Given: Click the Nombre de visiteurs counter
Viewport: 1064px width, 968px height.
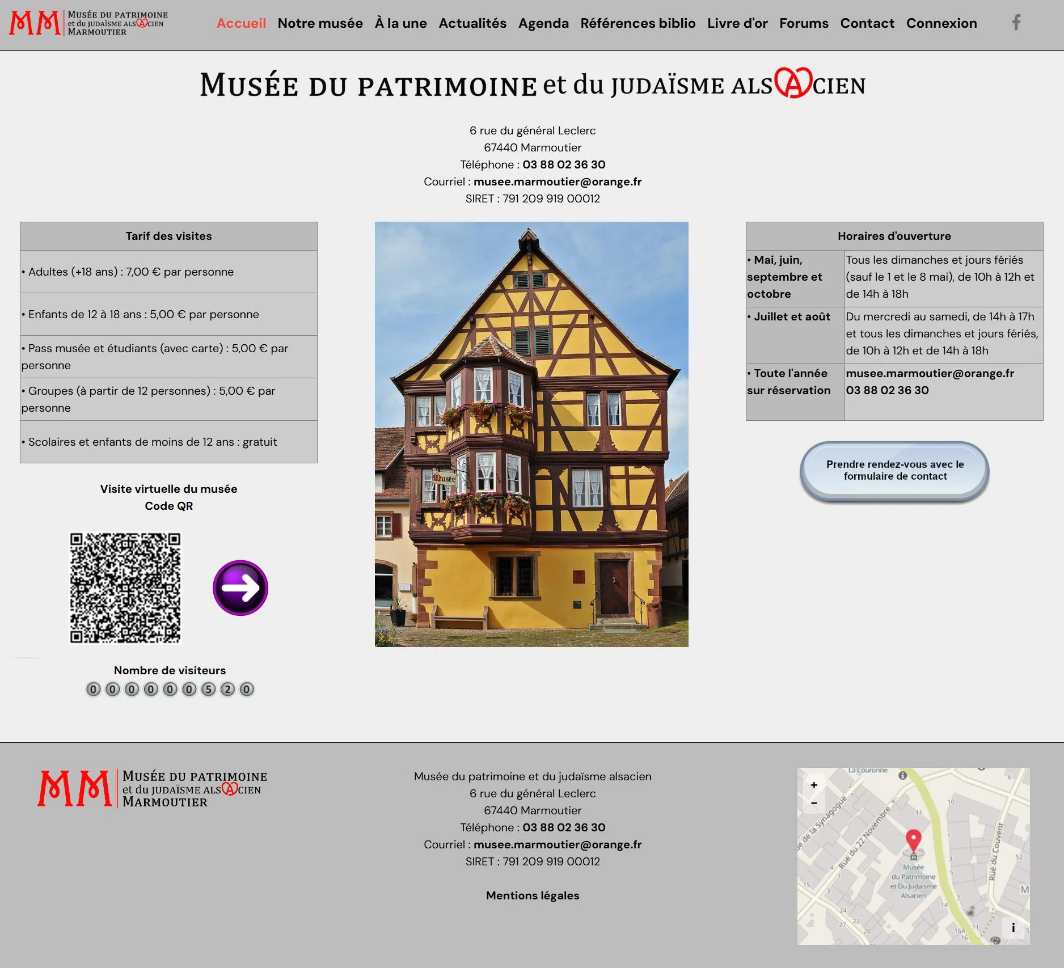Looking at the screenshot, I should 170,690.
